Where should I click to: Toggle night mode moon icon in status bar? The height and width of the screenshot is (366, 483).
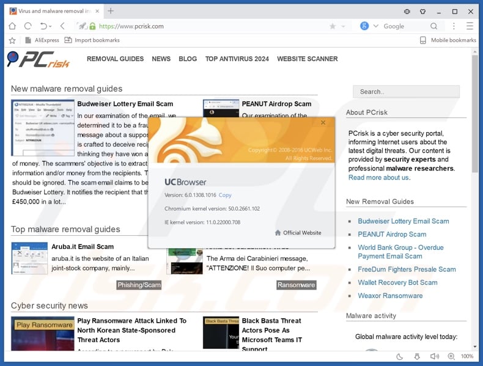point(399,356)
